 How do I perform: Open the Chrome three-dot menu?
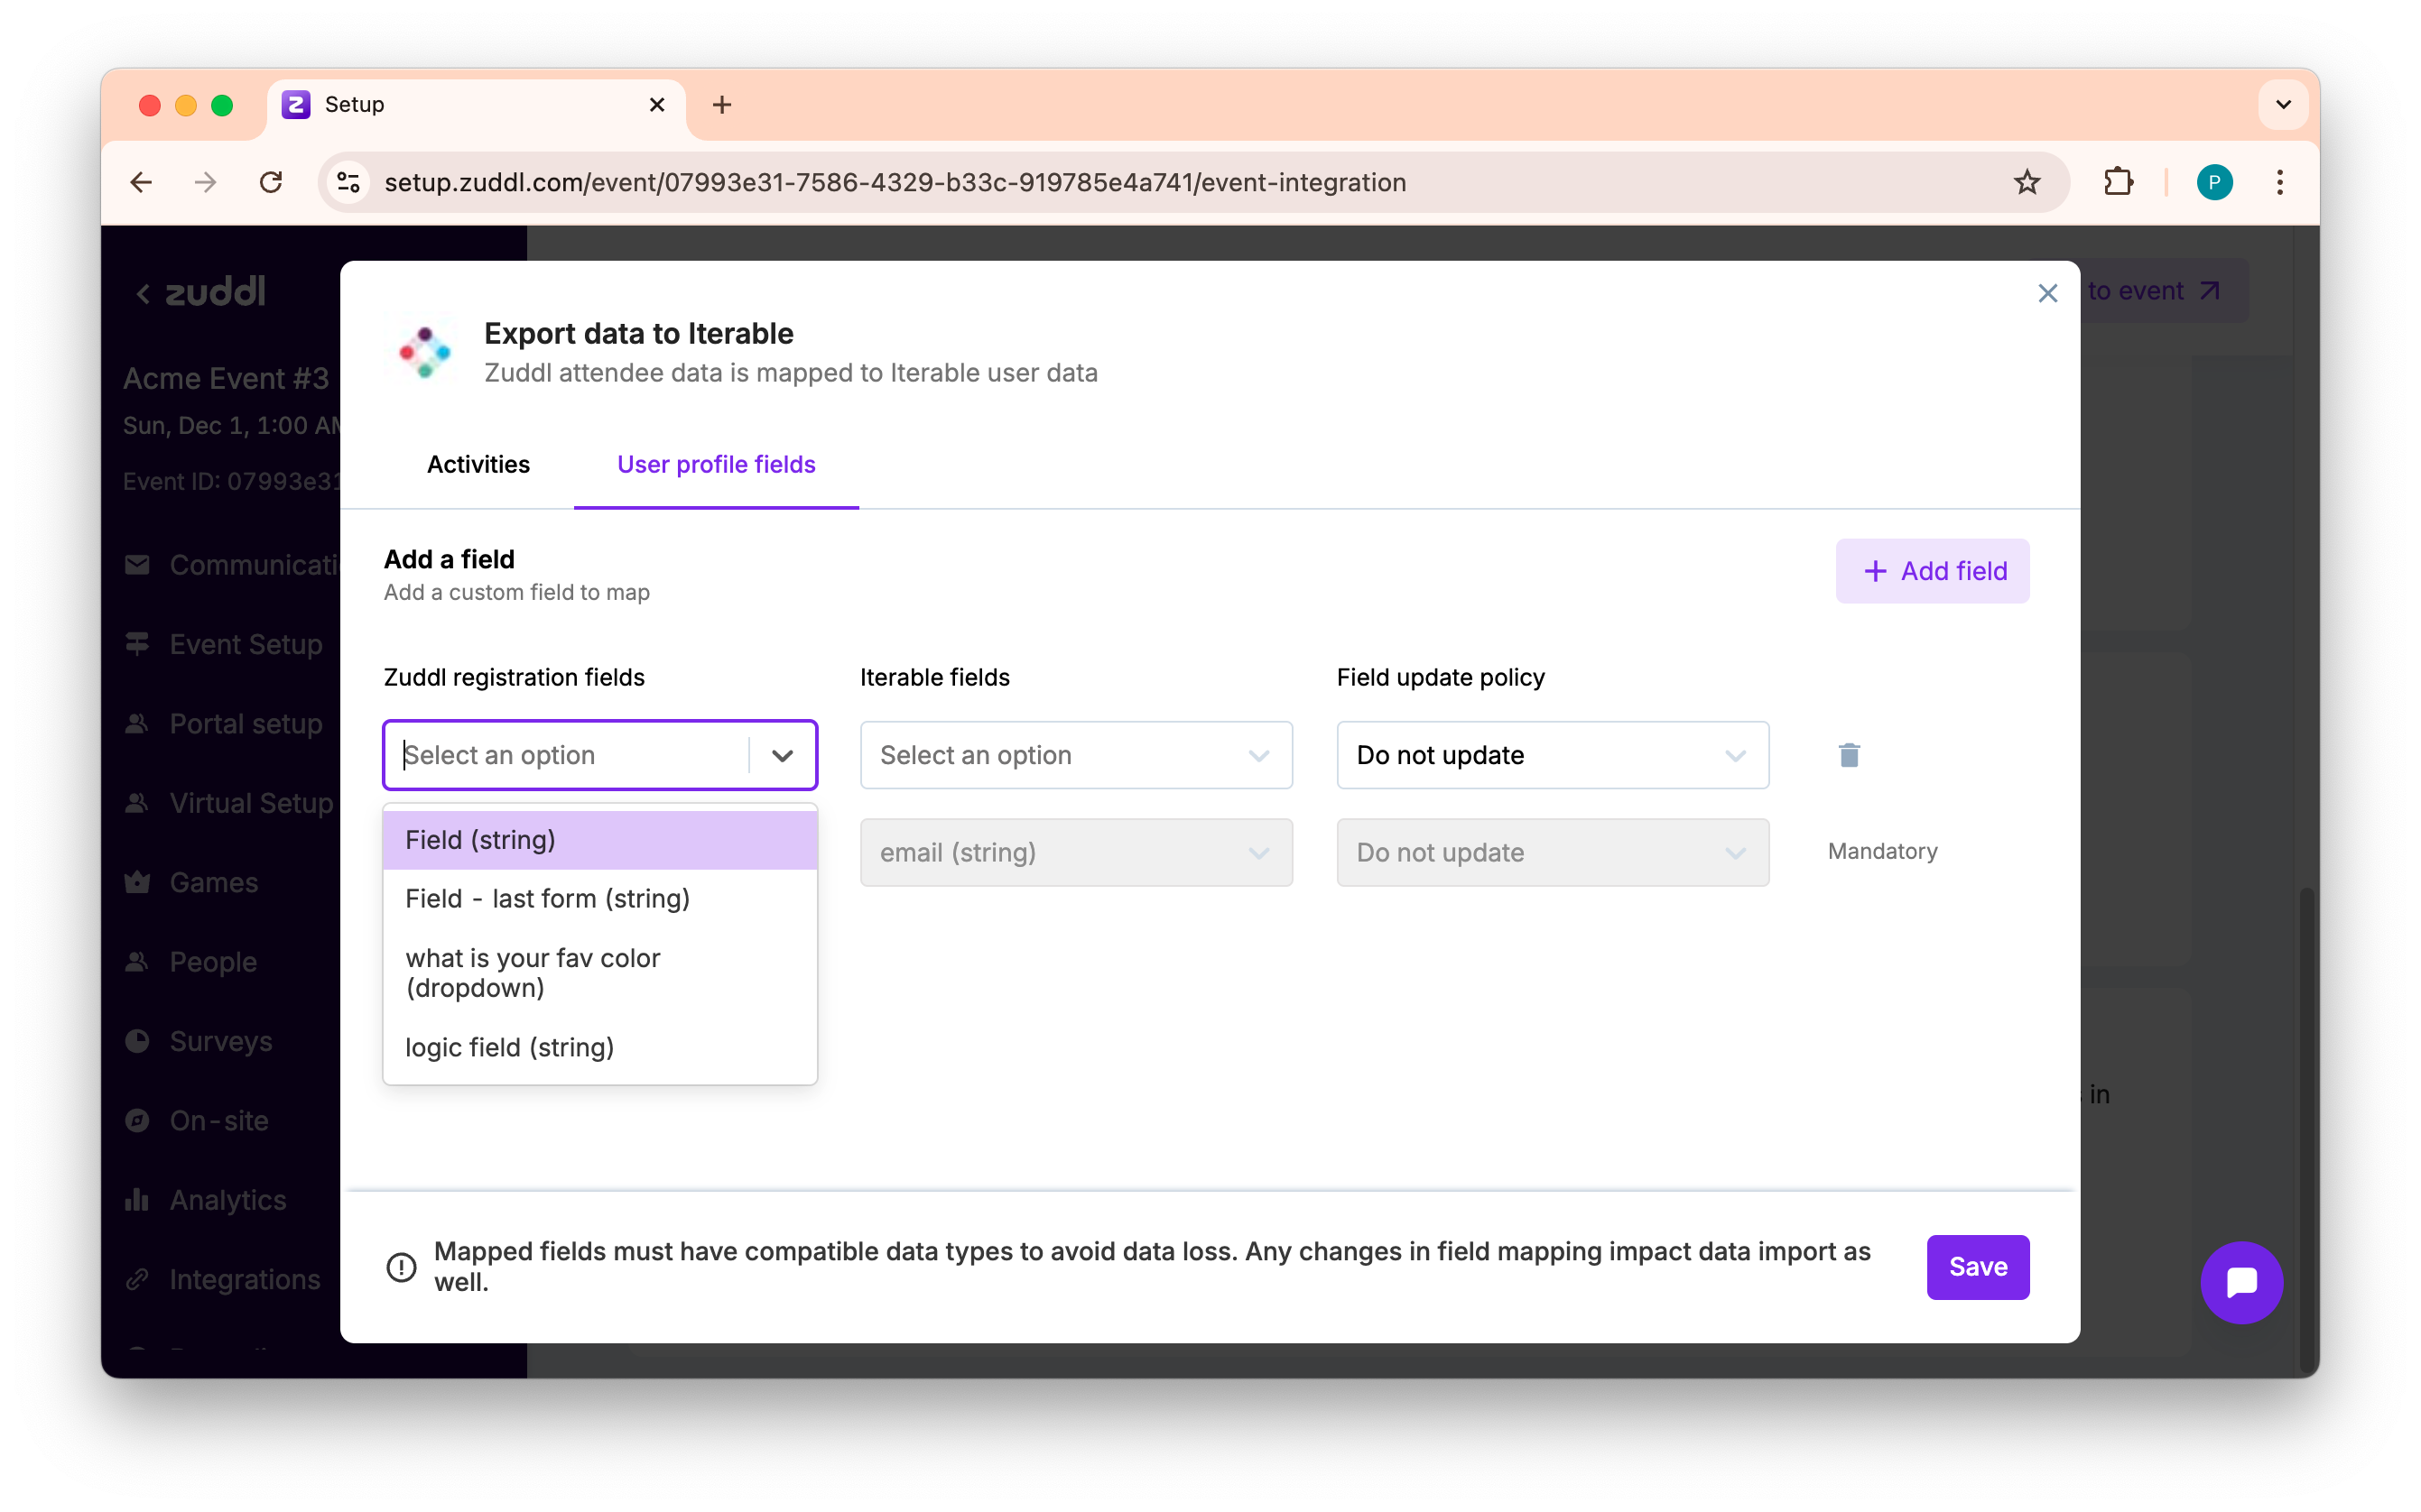2280,182
